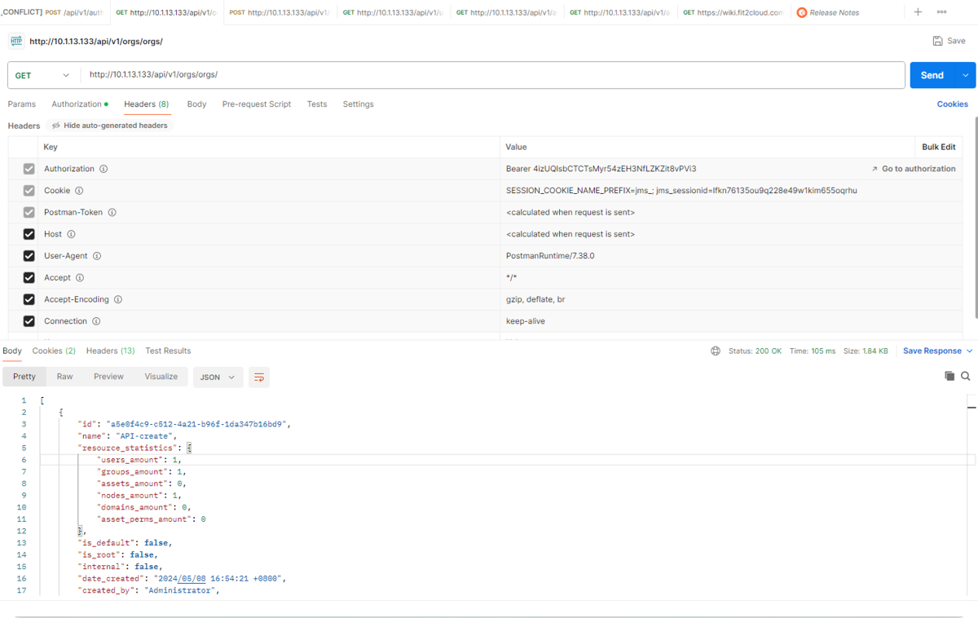Open the wiki.fit2cloud.com request tab
This screenshot has height=618, width=978.
(x=733, y=12)
